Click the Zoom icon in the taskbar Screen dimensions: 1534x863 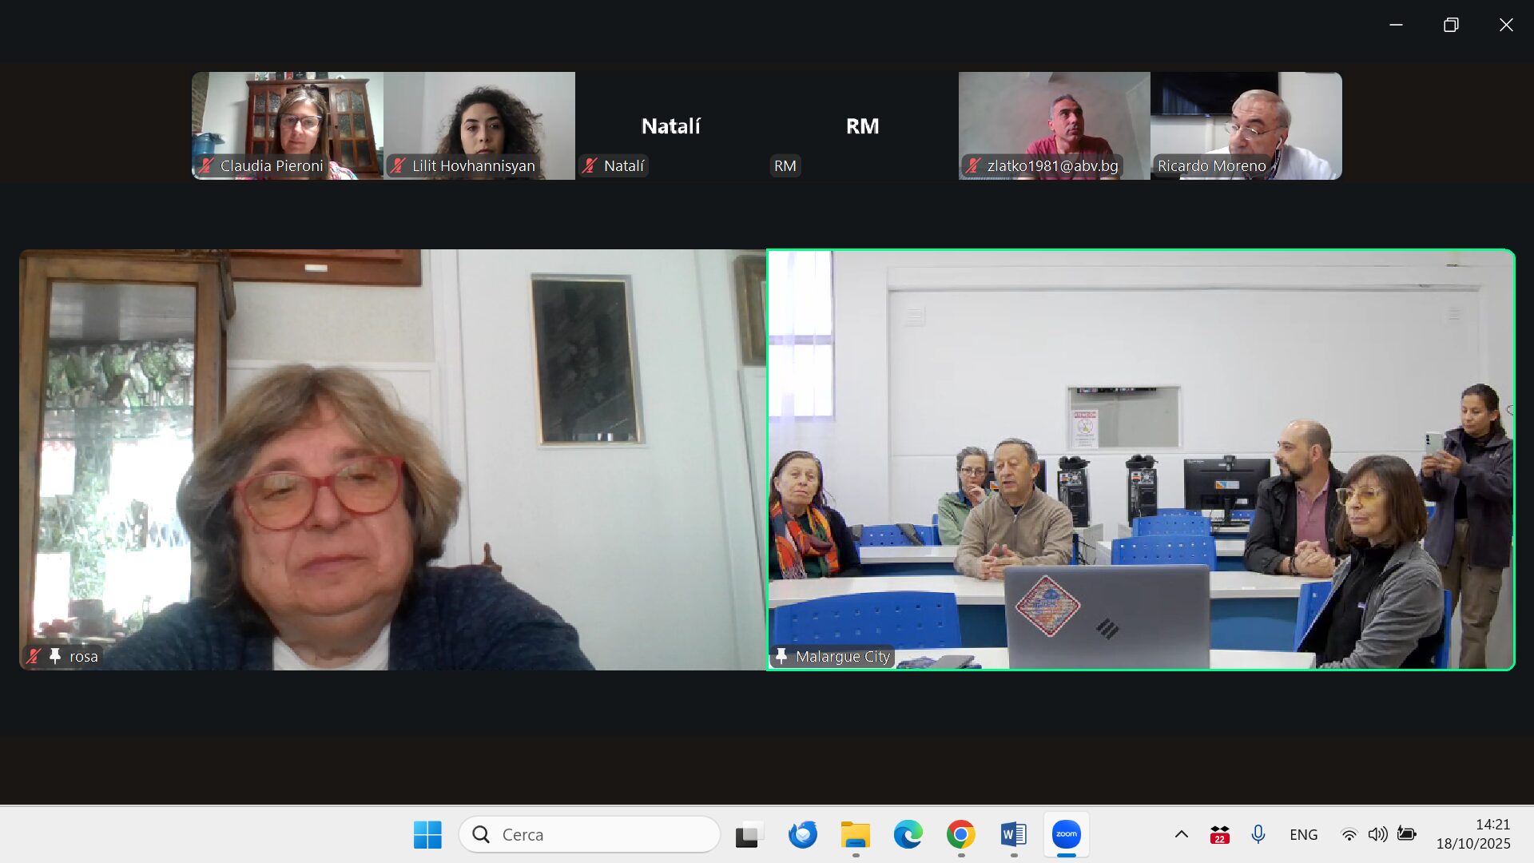(1066, 834)
